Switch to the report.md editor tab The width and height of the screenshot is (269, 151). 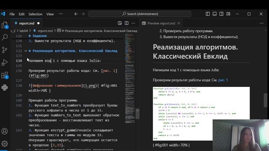(26, 23)
